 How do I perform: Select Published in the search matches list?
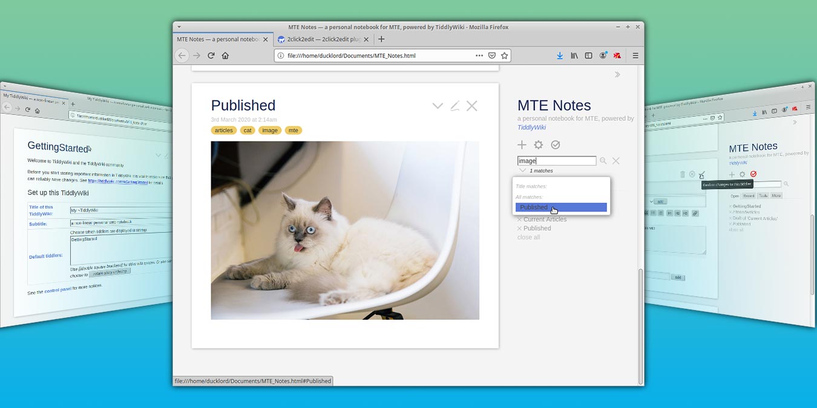tap(533, 207)
